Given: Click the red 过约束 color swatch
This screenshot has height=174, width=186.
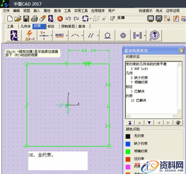Looking at the screenshot, I should click(128, 159).
